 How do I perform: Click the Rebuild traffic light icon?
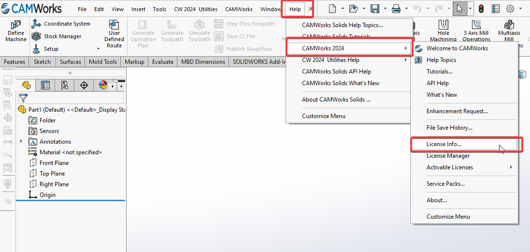click(481, 9)
